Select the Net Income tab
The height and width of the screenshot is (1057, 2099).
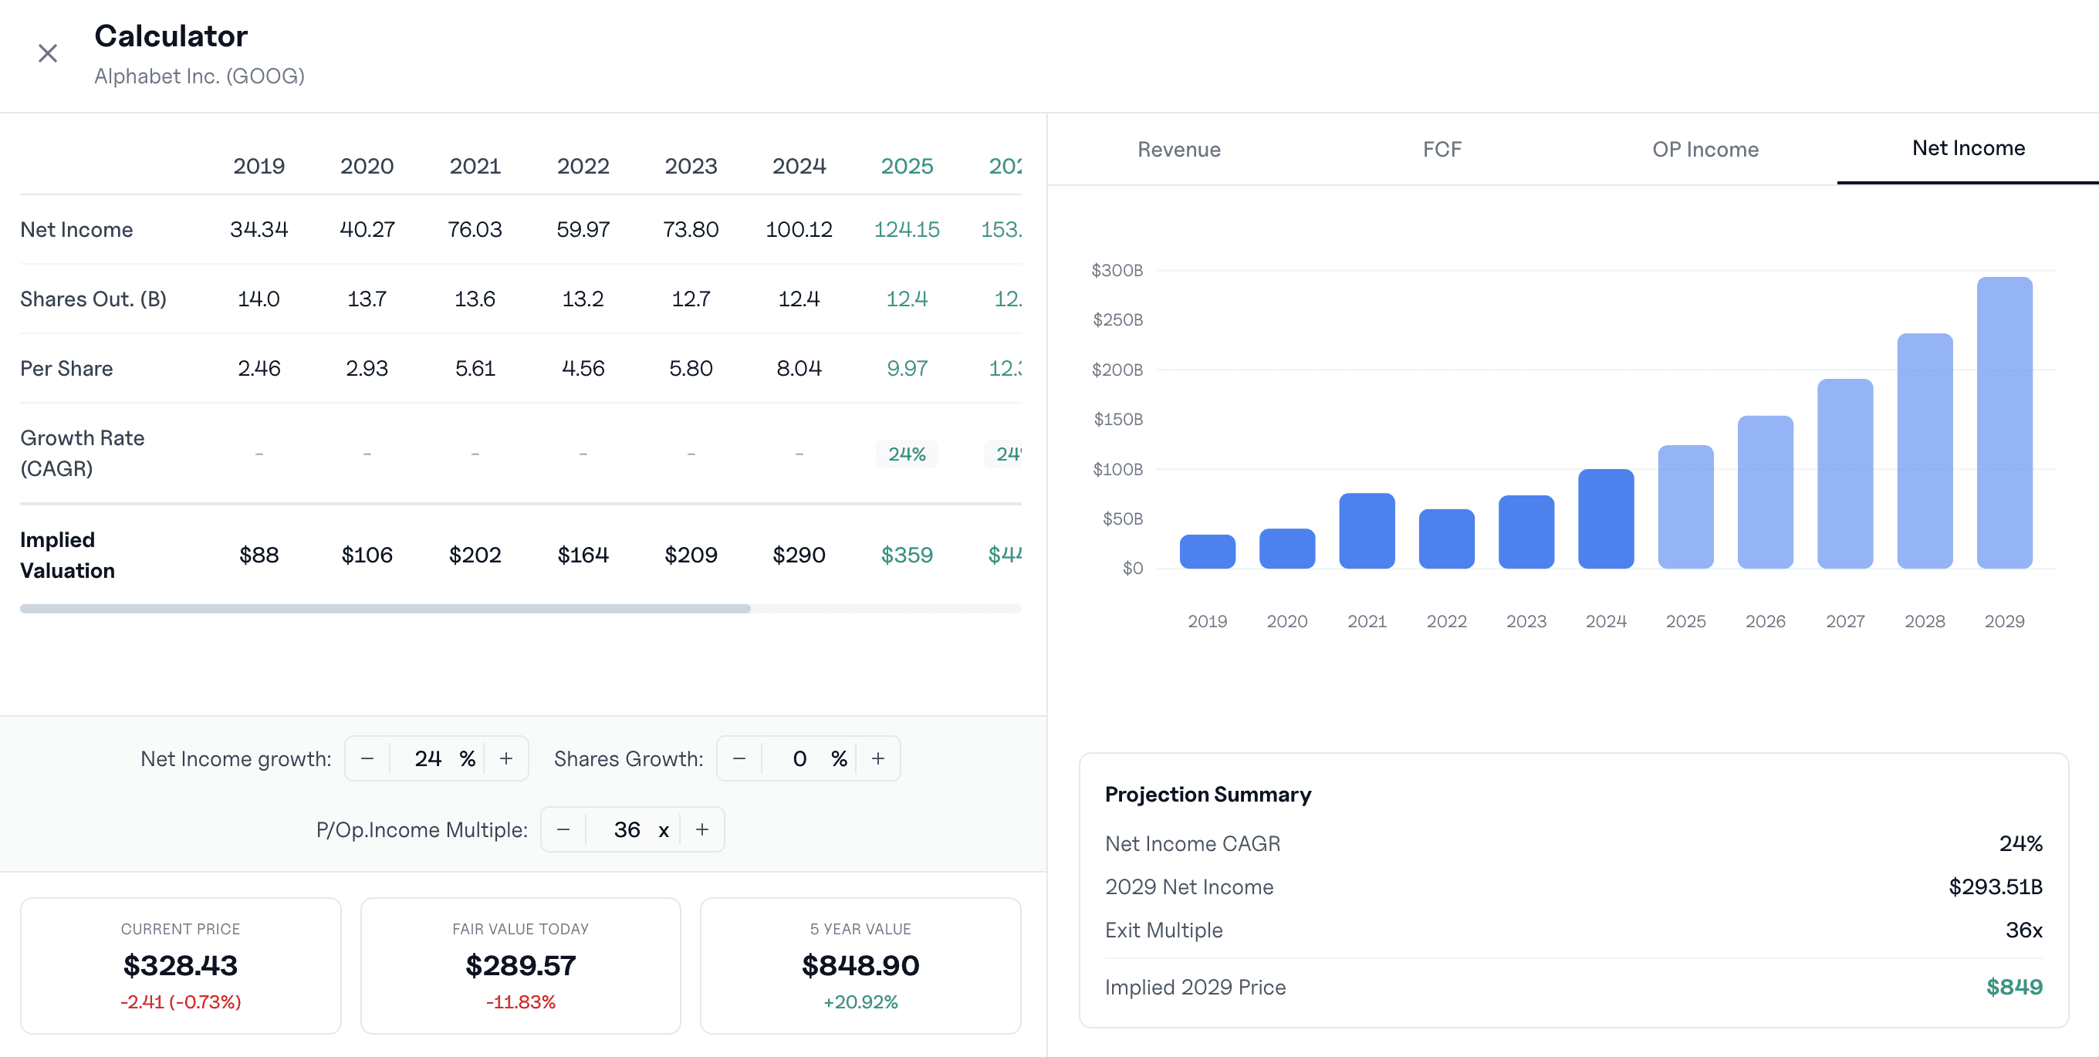[1968, 147]
